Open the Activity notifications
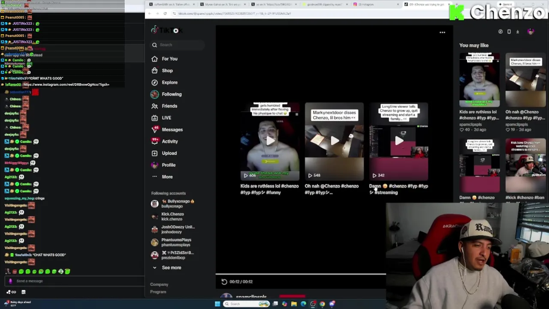 pyautogui.click(x=165, y=141)
